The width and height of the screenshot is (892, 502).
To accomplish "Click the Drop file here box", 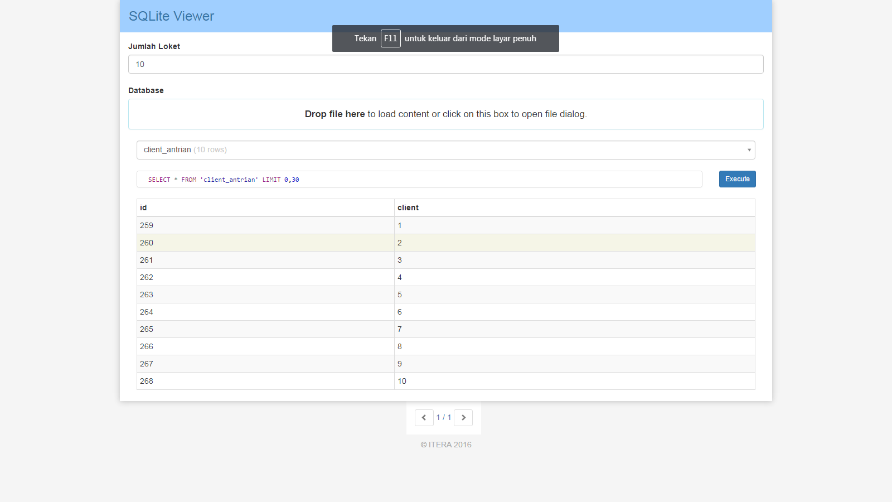I will point(446,114).
